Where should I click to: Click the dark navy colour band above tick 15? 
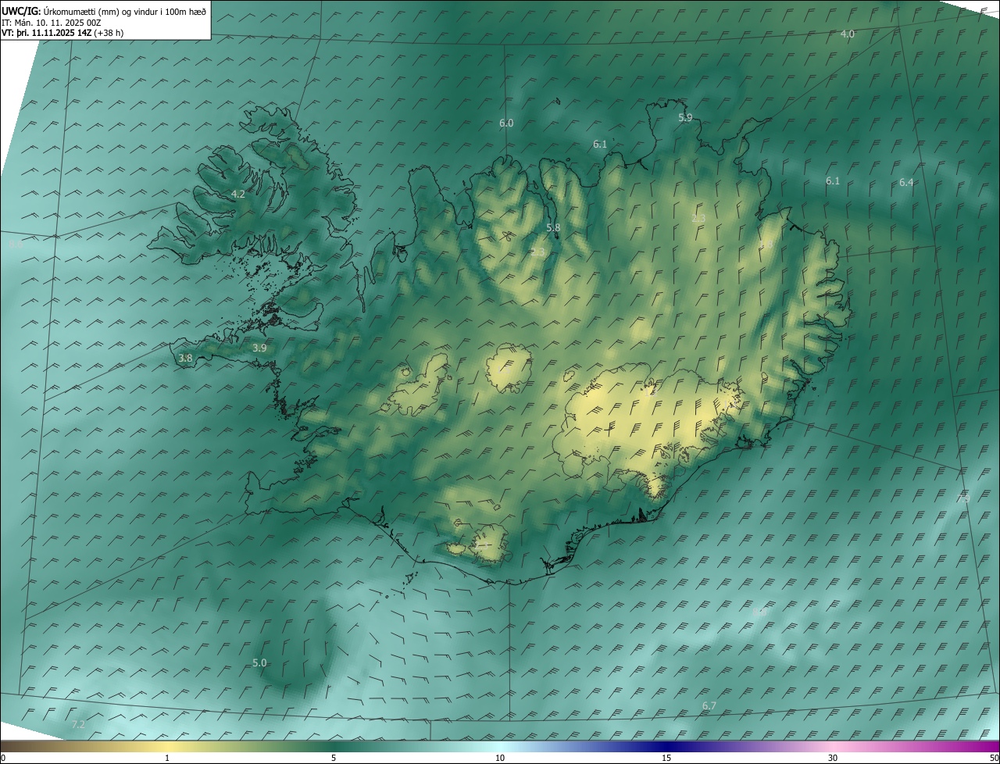point(666,746)
